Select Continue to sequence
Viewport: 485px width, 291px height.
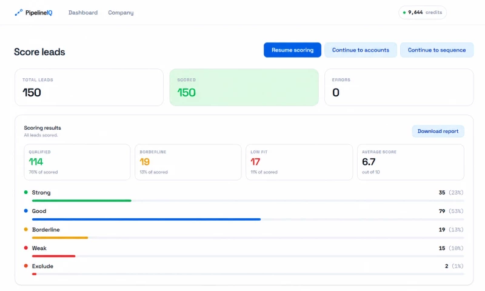tap(436, 50)
